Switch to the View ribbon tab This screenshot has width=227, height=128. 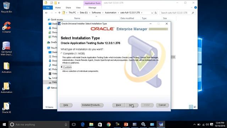coord(78,8)
